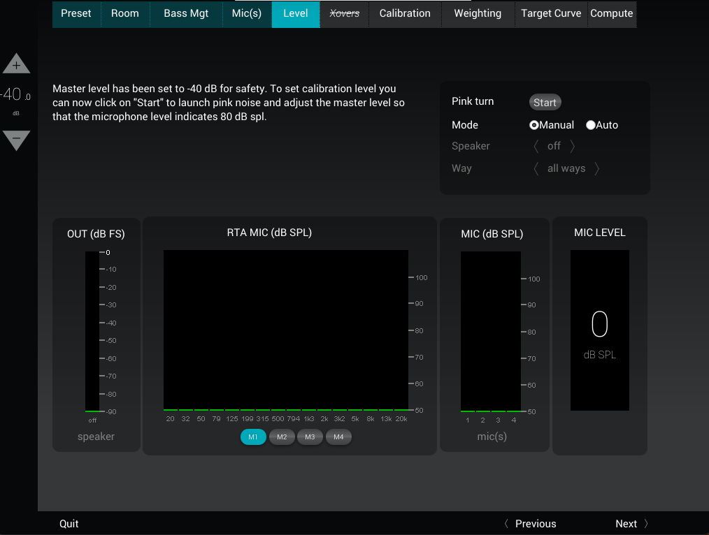This screenshot has width=709, height=535.
Task: Toggle M3 microphone RTA display
Action: pos(310,437)
